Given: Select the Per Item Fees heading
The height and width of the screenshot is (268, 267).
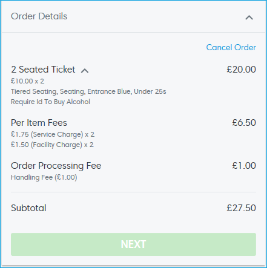Looking at the screenshot, I should tap(39, 123).
